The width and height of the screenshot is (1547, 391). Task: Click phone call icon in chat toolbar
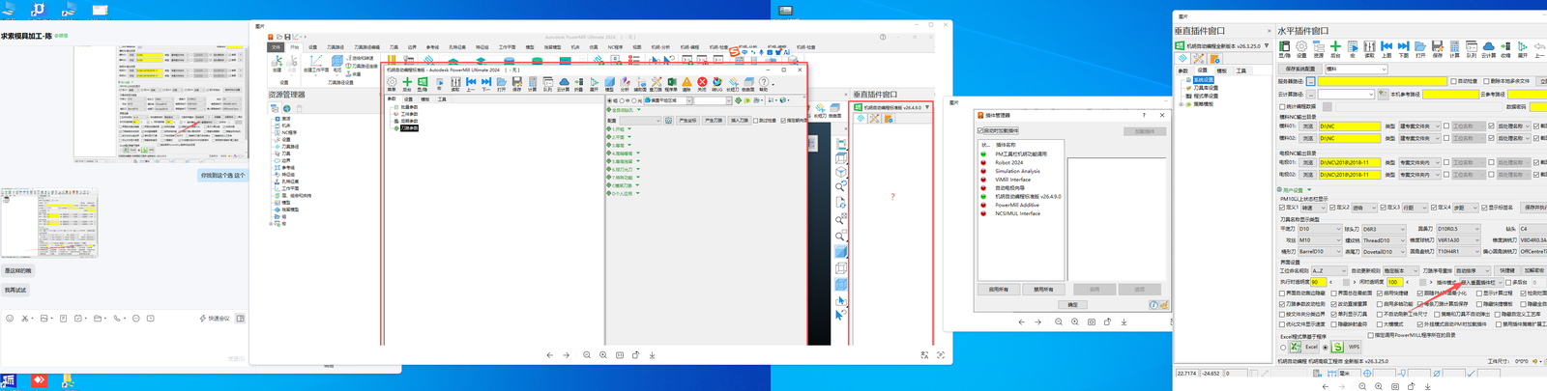pyautogui.click(x=117, y=318)
